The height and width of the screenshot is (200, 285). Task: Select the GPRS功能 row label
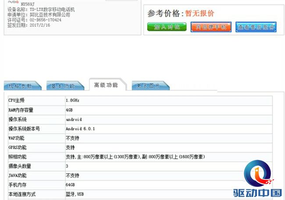click(17, 147)
